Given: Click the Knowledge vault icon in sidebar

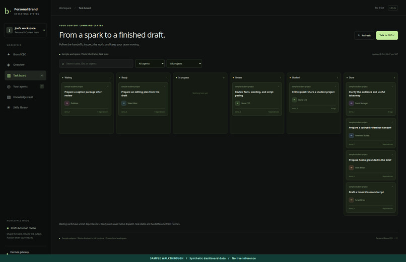Looking at the screenshot, I should (9, 97).
